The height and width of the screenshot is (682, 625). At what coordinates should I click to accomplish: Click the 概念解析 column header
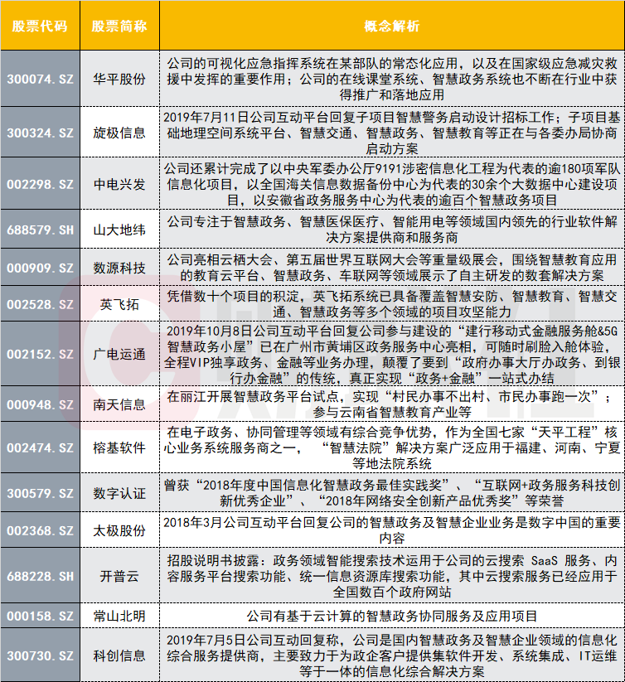(392, 26)
